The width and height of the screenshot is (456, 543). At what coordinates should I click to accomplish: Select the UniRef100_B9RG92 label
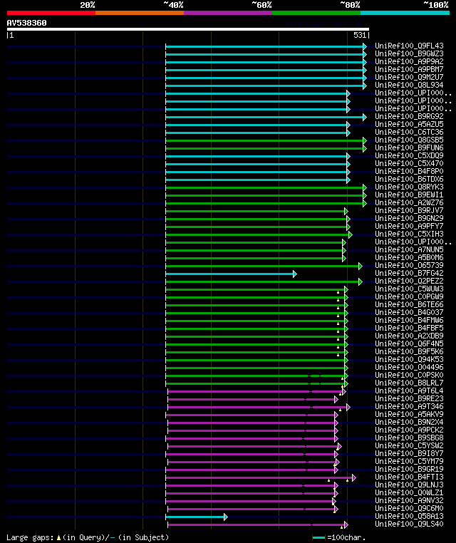coord(409,116)
